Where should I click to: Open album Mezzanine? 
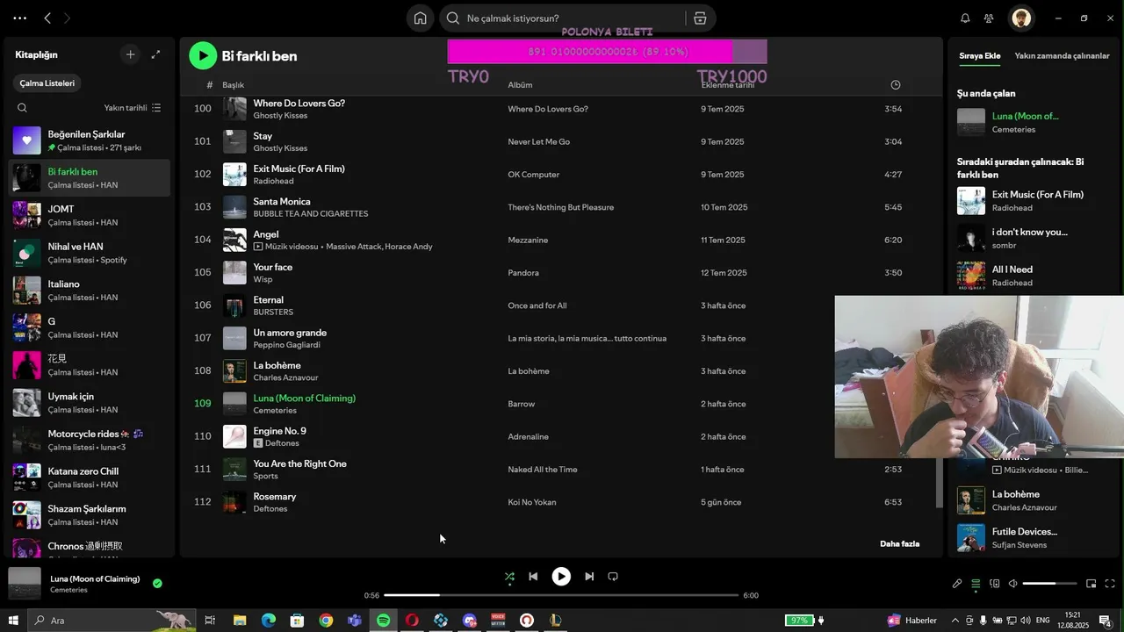(528, 240)
